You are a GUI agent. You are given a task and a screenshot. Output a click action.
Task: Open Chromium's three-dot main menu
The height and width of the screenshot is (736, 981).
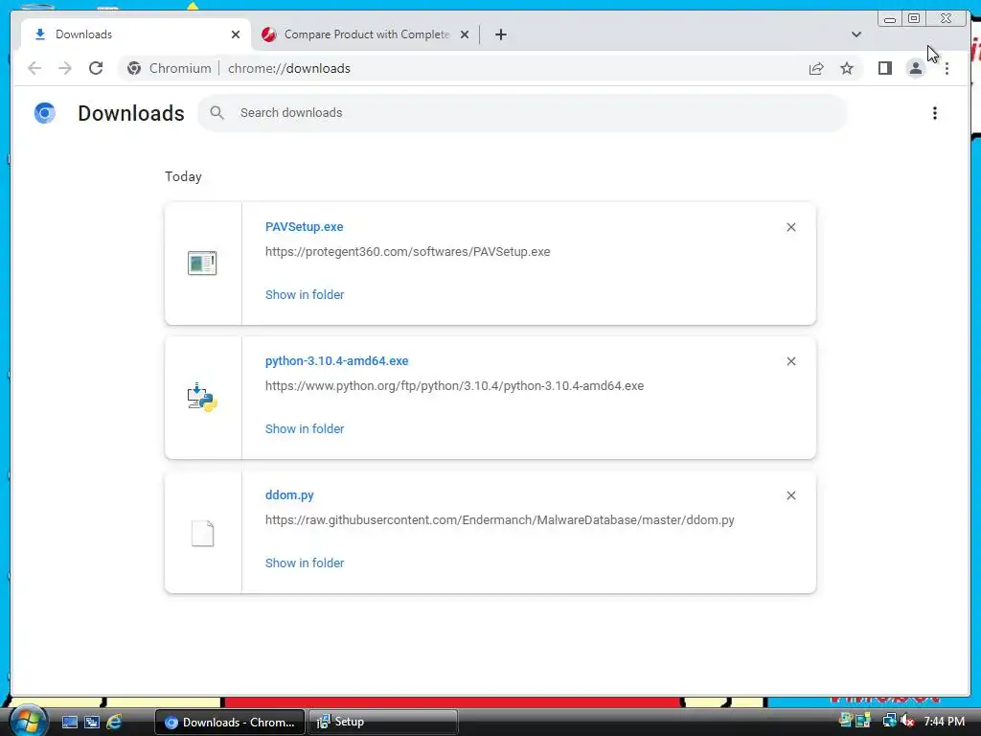tap(947, 68)
